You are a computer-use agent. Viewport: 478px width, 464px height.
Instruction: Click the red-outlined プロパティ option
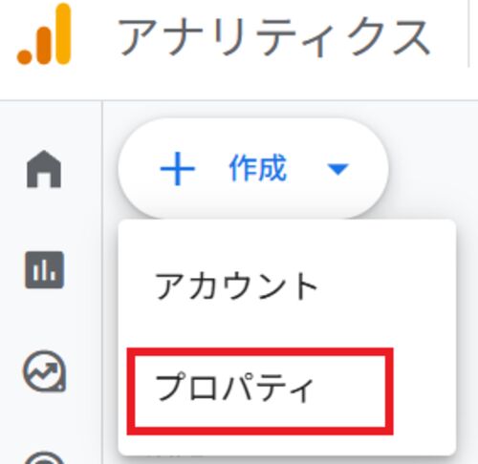260,391
